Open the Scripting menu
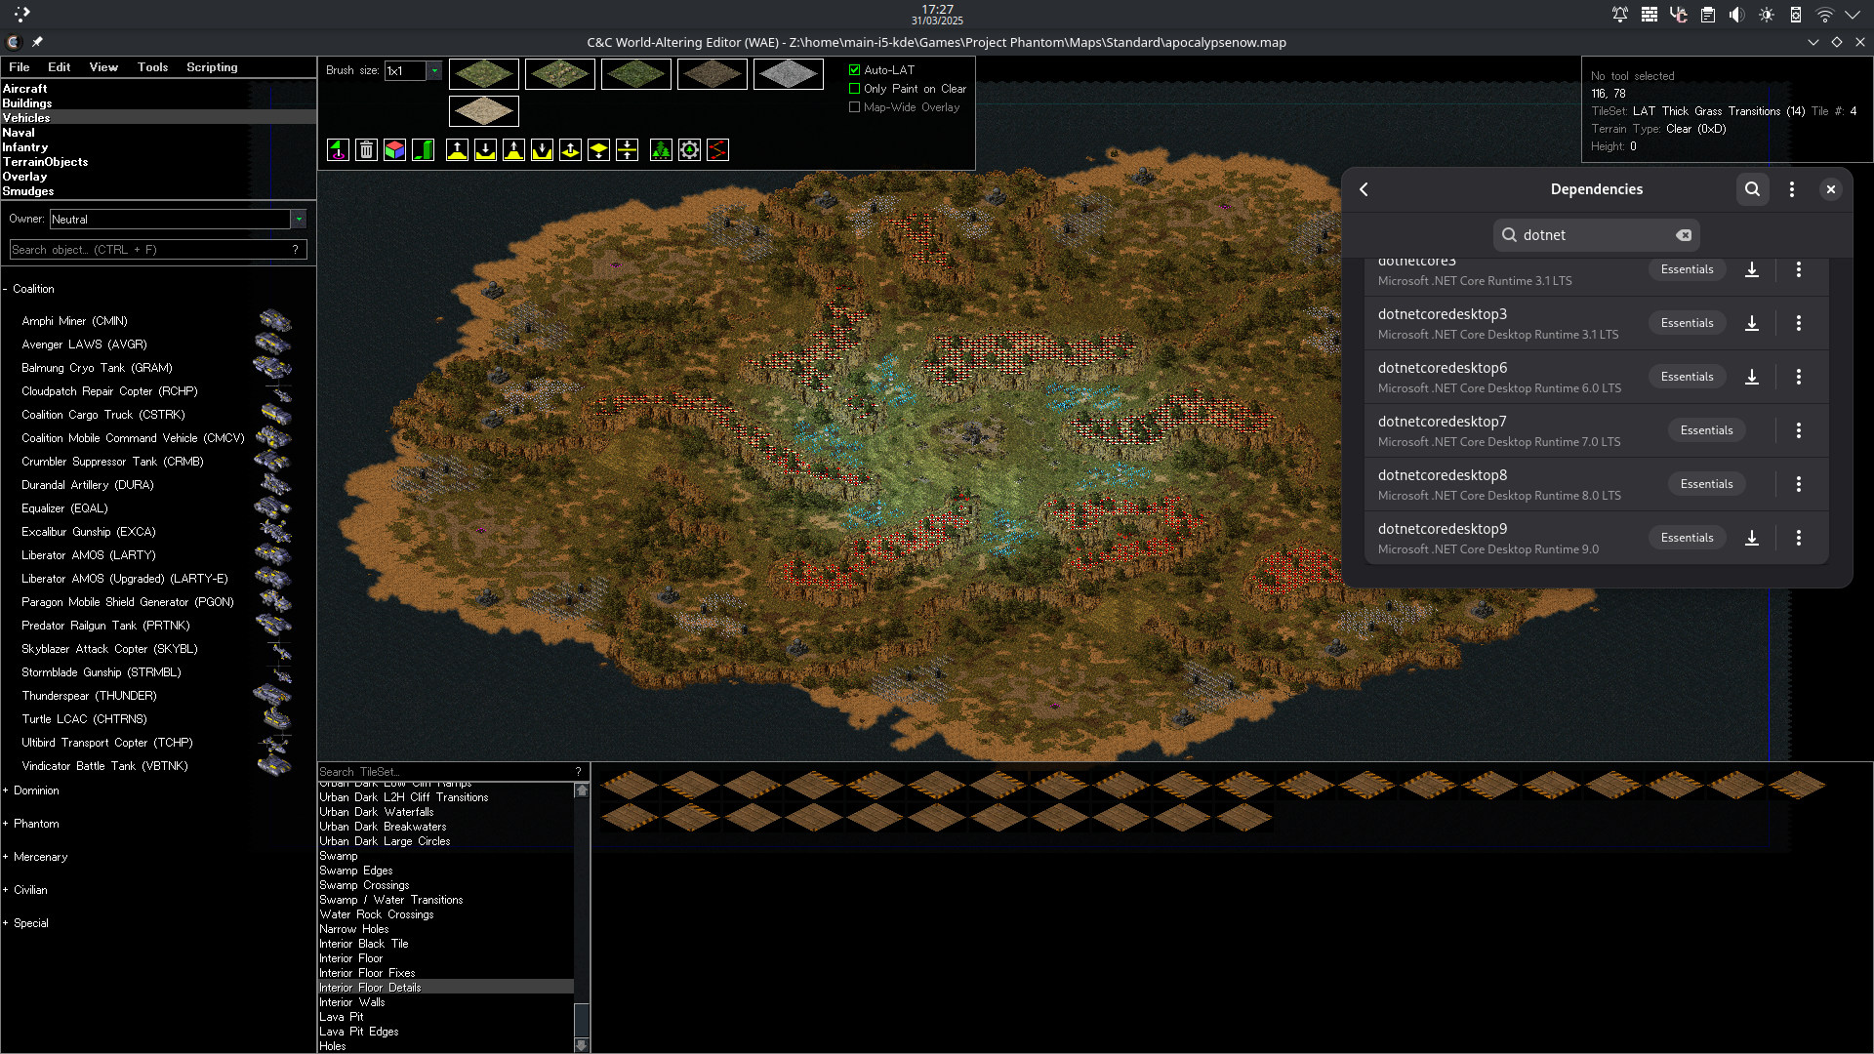Image resolution: width=1874 pixels, height=1054 pixels. (x=212, y=67)
